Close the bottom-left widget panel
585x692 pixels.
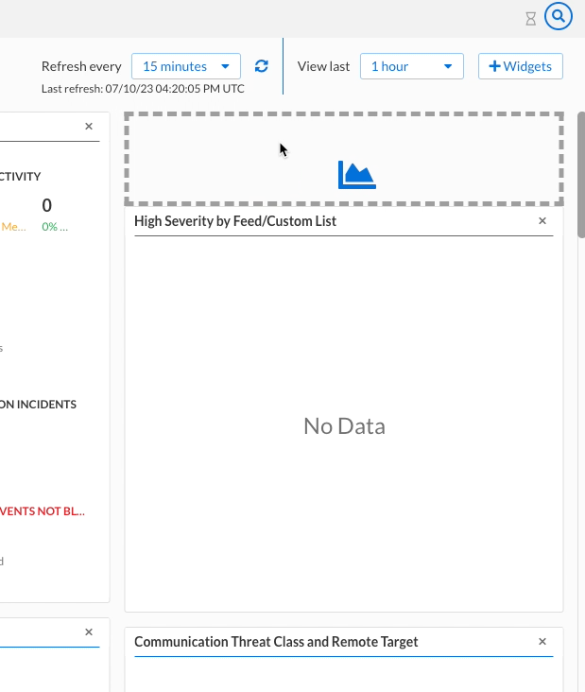coord(89,631)
